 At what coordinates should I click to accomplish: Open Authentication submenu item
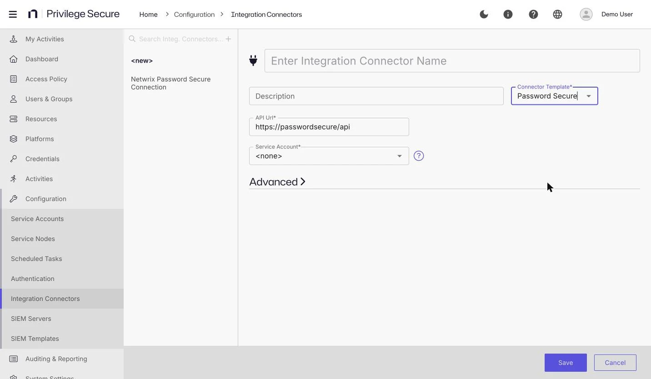point(62,279)
